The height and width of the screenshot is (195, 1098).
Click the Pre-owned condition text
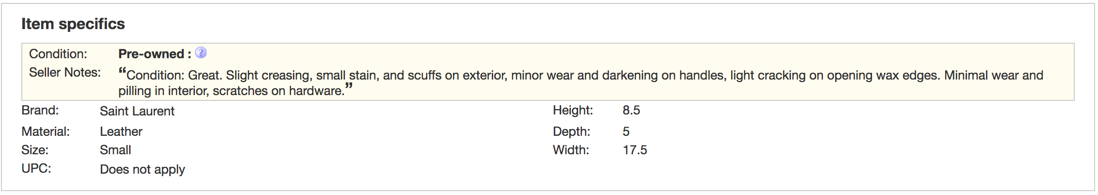[155, 54]
